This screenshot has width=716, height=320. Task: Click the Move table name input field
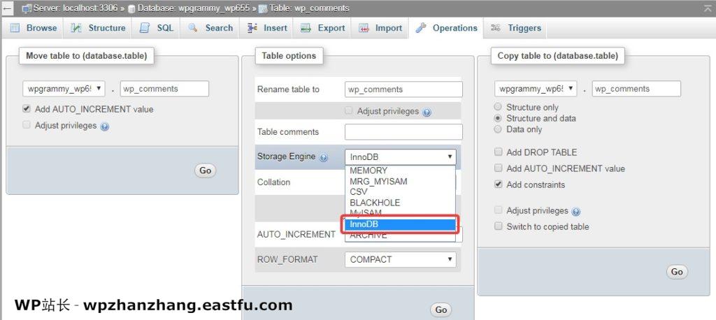pos(165,89)
